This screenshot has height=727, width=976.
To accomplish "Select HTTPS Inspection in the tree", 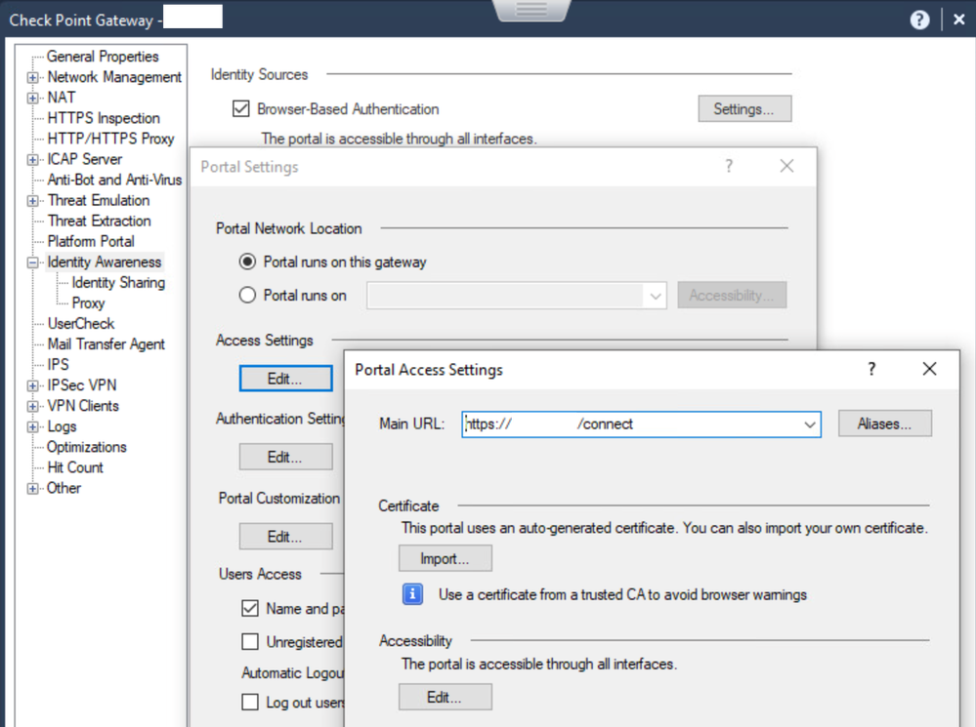I will coord(104,118).
